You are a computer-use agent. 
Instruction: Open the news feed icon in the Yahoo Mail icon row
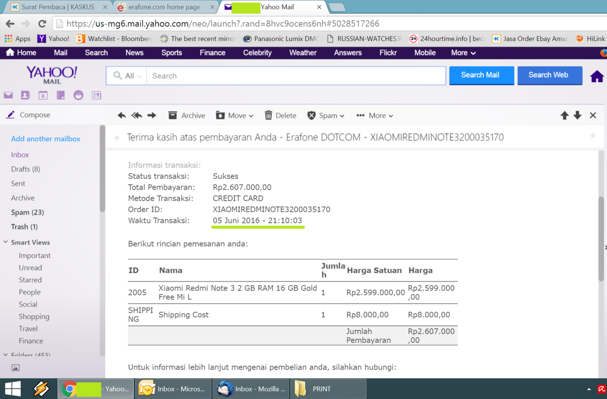coord(96,95)
